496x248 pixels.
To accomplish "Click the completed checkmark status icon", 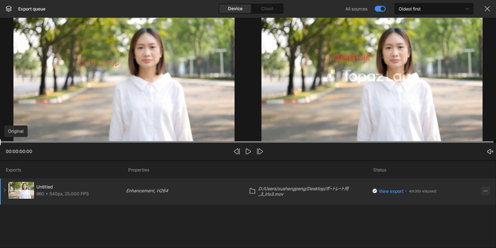I will pos(375,191).
